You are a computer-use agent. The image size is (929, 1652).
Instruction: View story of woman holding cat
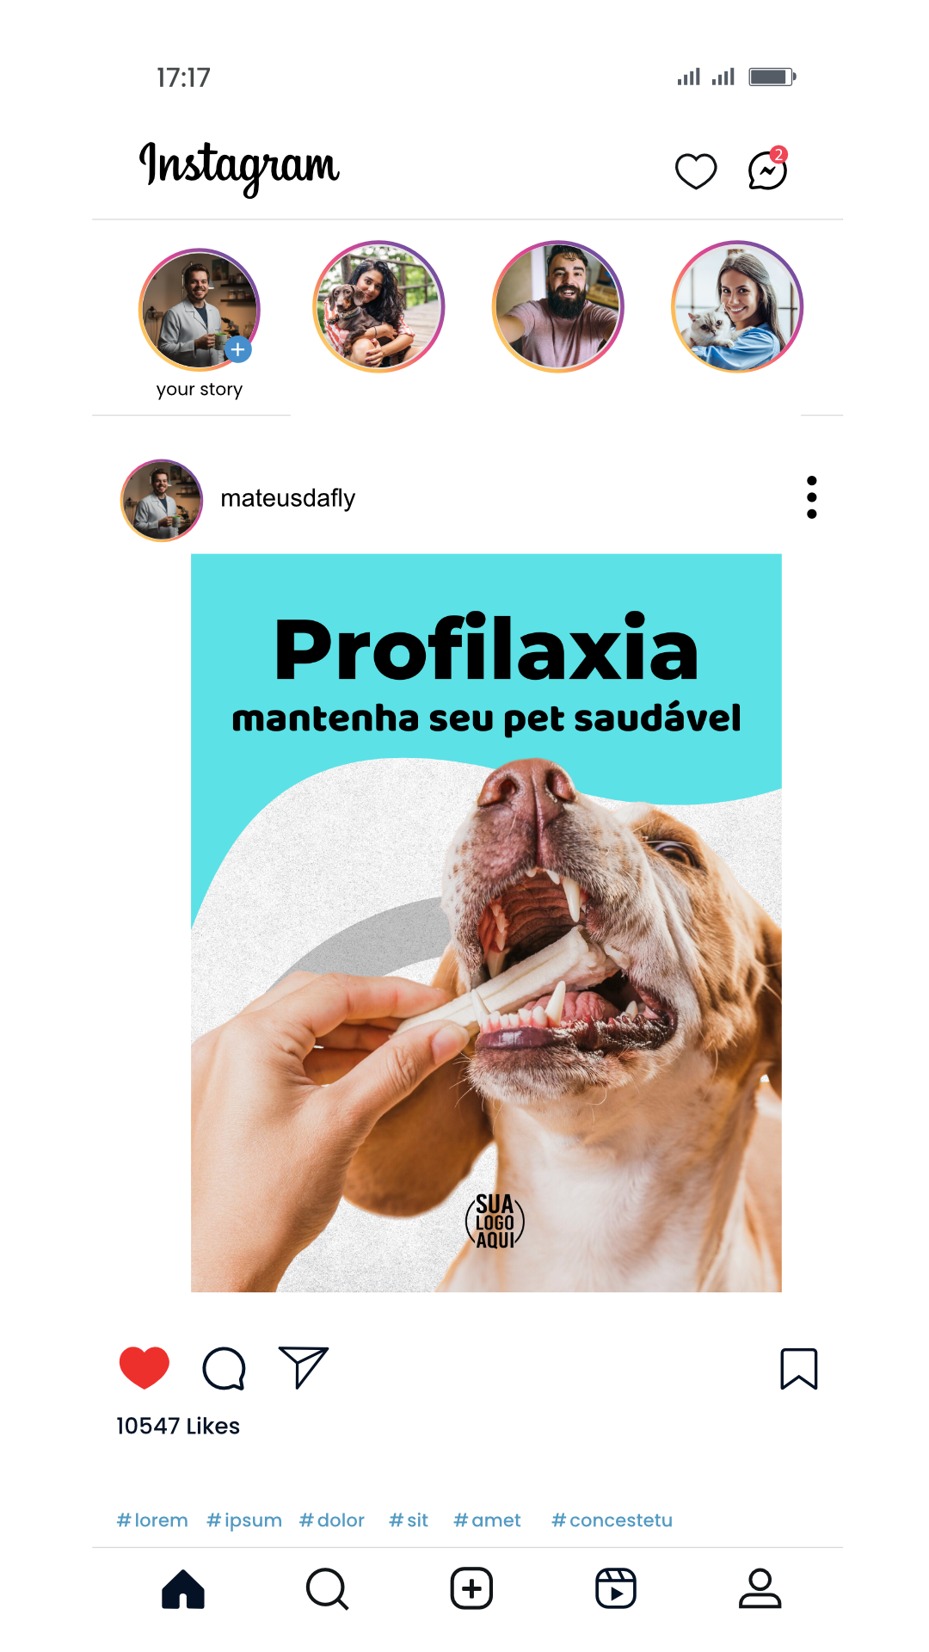pos(737,306)
